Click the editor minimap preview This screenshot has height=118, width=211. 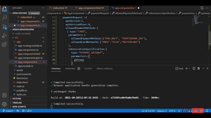pos(200,20)
